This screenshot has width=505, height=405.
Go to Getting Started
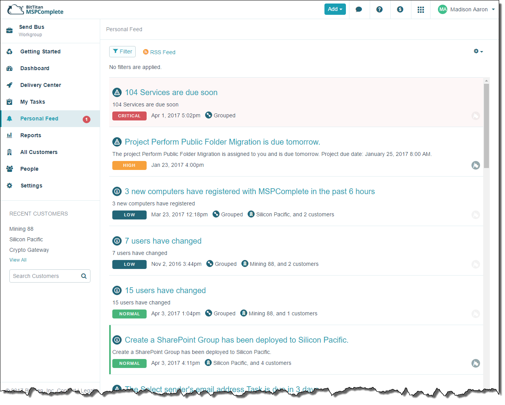pyautogui.click(x=41, y=51)
